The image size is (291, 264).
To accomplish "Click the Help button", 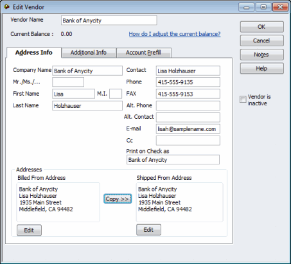I will coord(261,69).
